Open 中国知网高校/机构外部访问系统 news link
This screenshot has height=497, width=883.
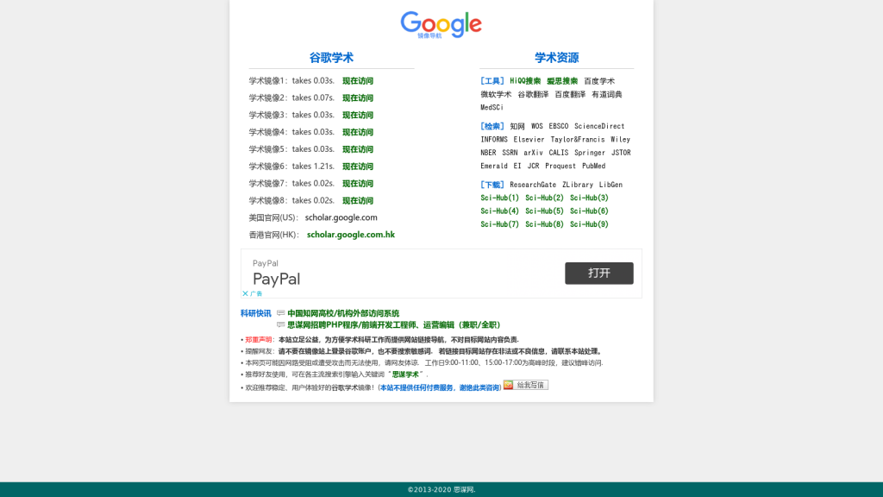[343, 313]
